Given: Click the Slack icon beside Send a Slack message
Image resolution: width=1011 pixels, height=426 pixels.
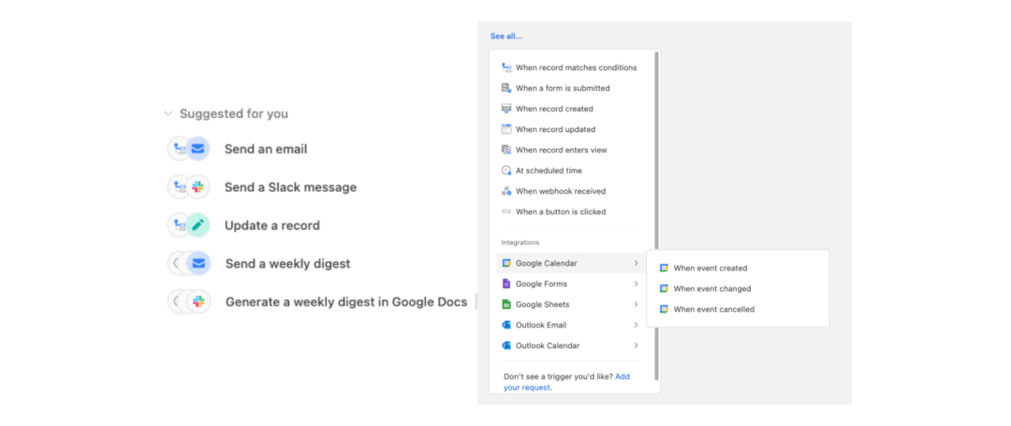Looking at the screenshot, I should (x=198, y=187).
